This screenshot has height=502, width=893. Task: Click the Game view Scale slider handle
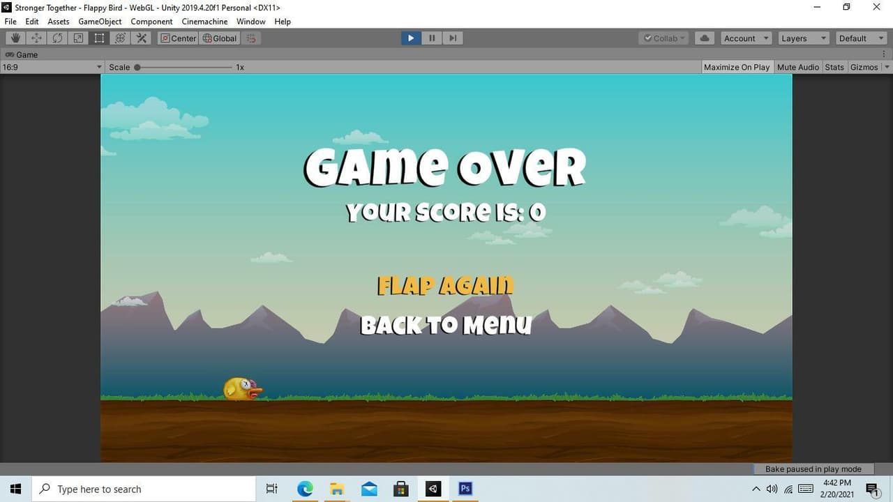tap(137, 68)
